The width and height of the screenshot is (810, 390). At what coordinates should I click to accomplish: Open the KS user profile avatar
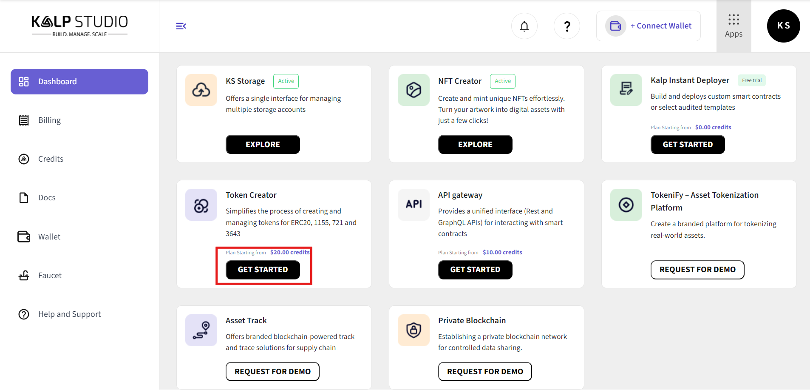tap(783, 26)
